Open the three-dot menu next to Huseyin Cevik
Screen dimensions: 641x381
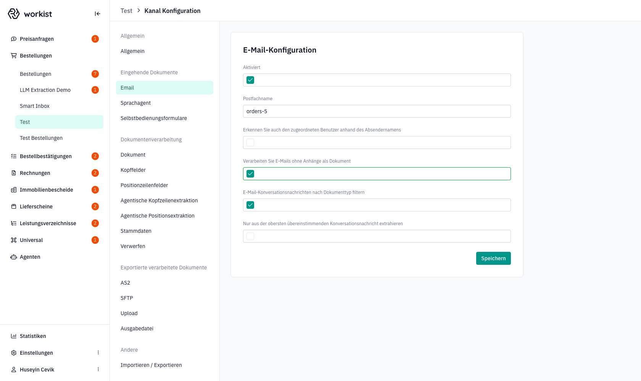coord(98,370)
